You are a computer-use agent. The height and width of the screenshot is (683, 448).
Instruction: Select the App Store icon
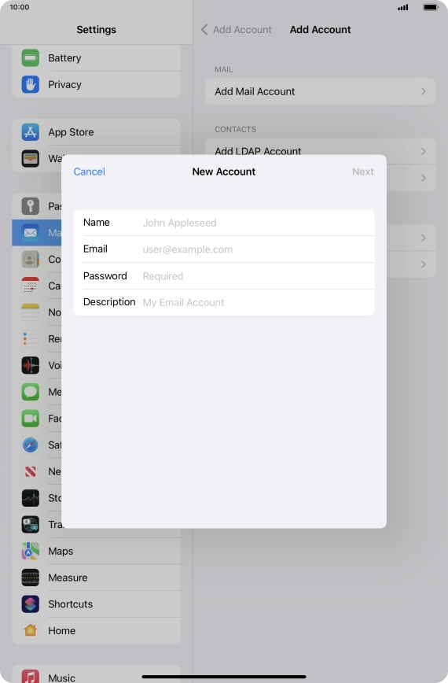point(31,132)
